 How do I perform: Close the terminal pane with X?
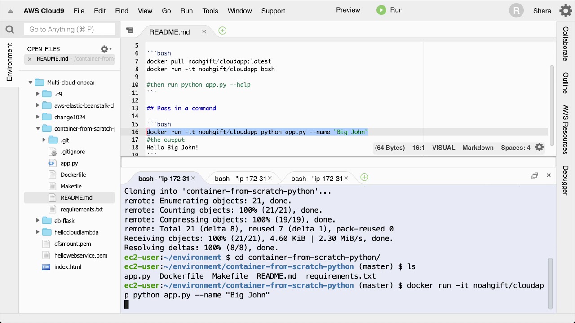tap(548, 175)
